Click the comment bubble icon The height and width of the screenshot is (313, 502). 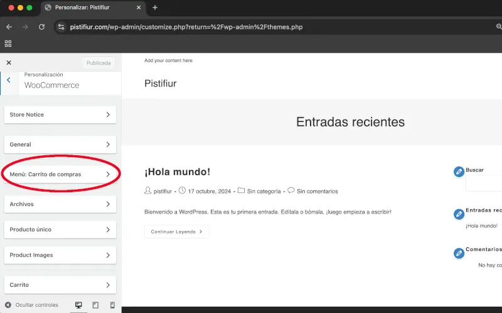(291, 190)
